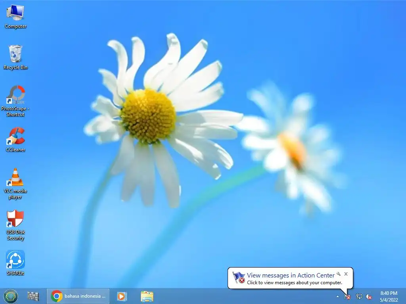This screenshot has height=304, width=406.
Task: Open the clock showing 8:40 PM
Action: 389,296
